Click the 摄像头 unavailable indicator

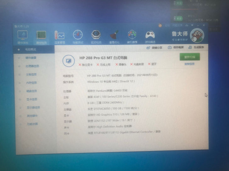coord(121,64)
